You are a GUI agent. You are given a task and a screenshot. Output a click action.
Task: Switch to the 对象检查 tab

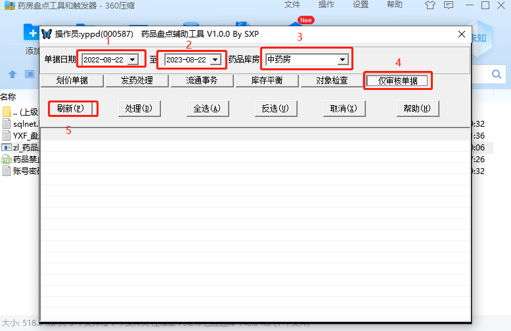click(x=332, y=81)
